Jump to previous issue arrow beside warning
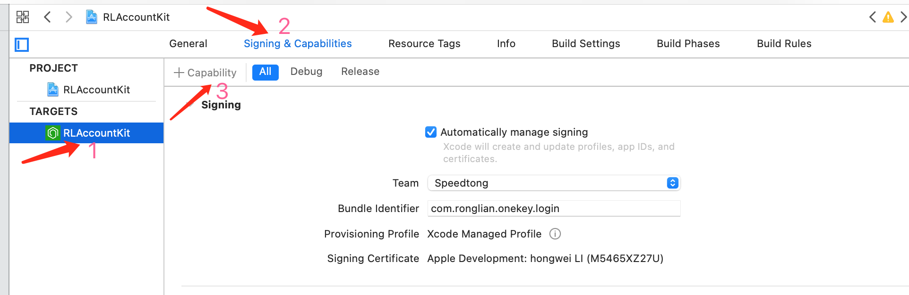 point(873,17)
